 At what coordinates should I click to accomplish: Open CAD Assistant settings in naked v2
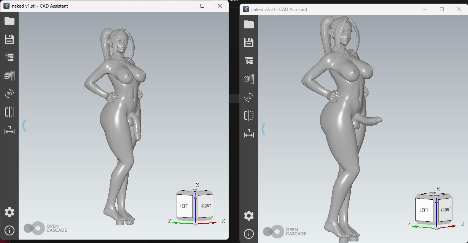(x=248, y=215)
